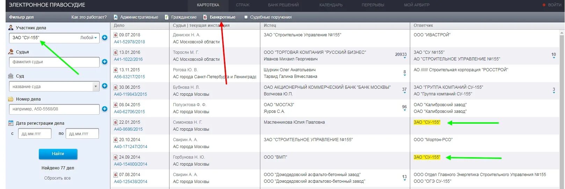Open the ПЕРЕРЫВЫ tab
This screenshot has width=565, height=189.
(x=373, y=5)
